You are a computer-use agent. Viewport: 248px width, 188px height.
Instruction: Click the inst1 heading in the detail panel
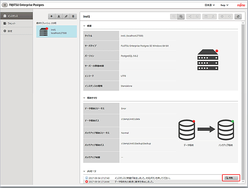tap(87, 16)
